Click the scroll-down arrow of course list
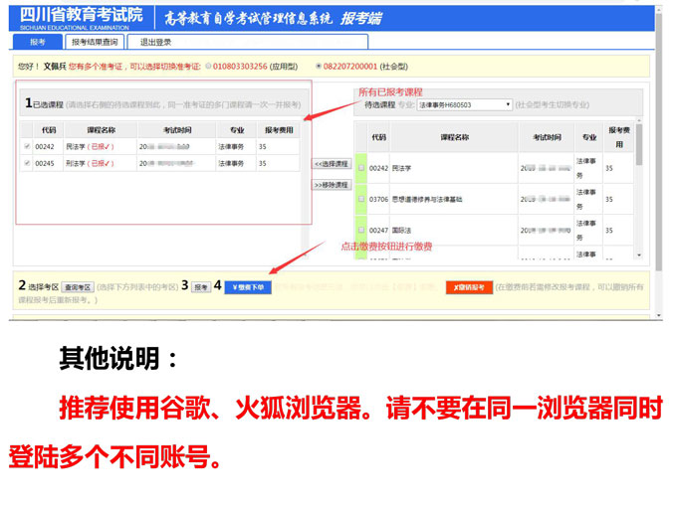Screen dimensions: 677x510 point(639,255)
